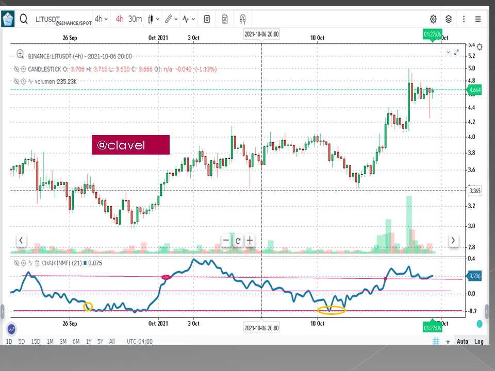Click the top 2021-10-06 20:00 date marker

click(x=261, y=34)
